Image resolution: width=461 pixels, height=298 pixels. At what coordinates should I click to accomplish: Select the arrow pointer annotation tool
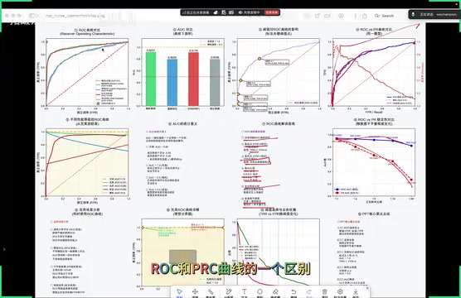[x=179, y=292]
